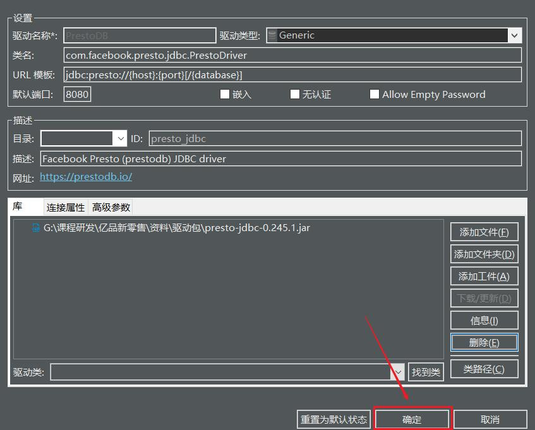Confirm with the 确定 button
The height and width of the screenshot is (430, 535).
point(412,419)
